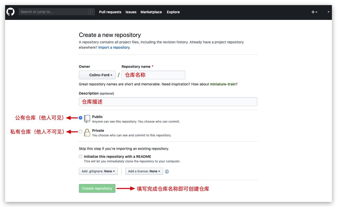The width and height of the screenshot is (337, 207).
Task: Expand the Add .gitignore dropdown
Action: point(98,171)
